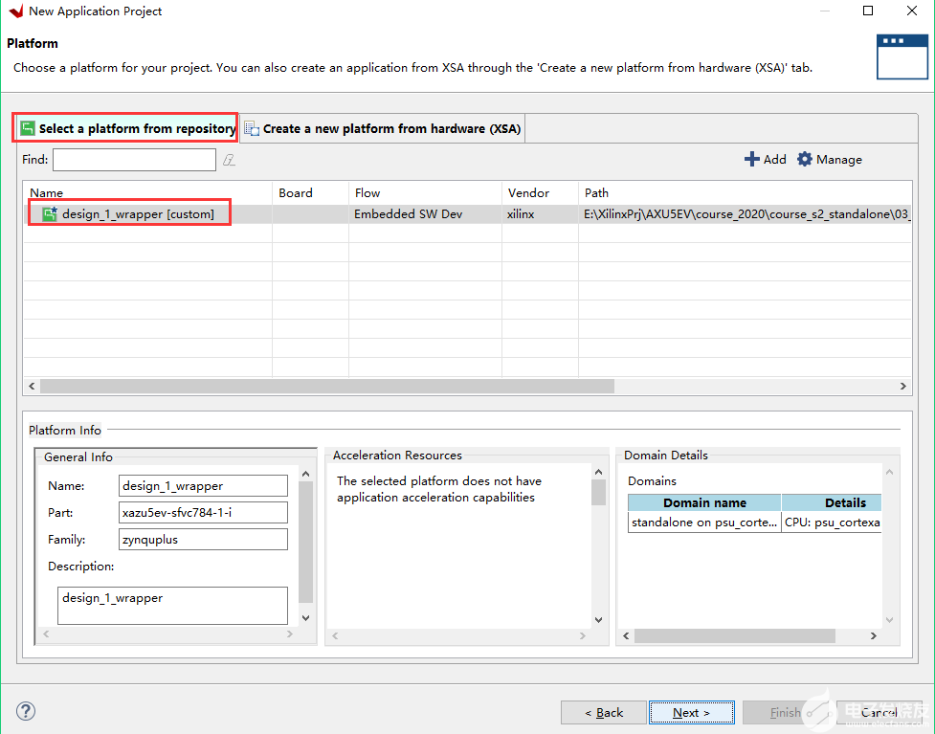Image resolution: width=935 pixels, height=734 pixels.
Task: Open Create a new platform from hardware (XSA) tab
Action: [x=384, y=129]
